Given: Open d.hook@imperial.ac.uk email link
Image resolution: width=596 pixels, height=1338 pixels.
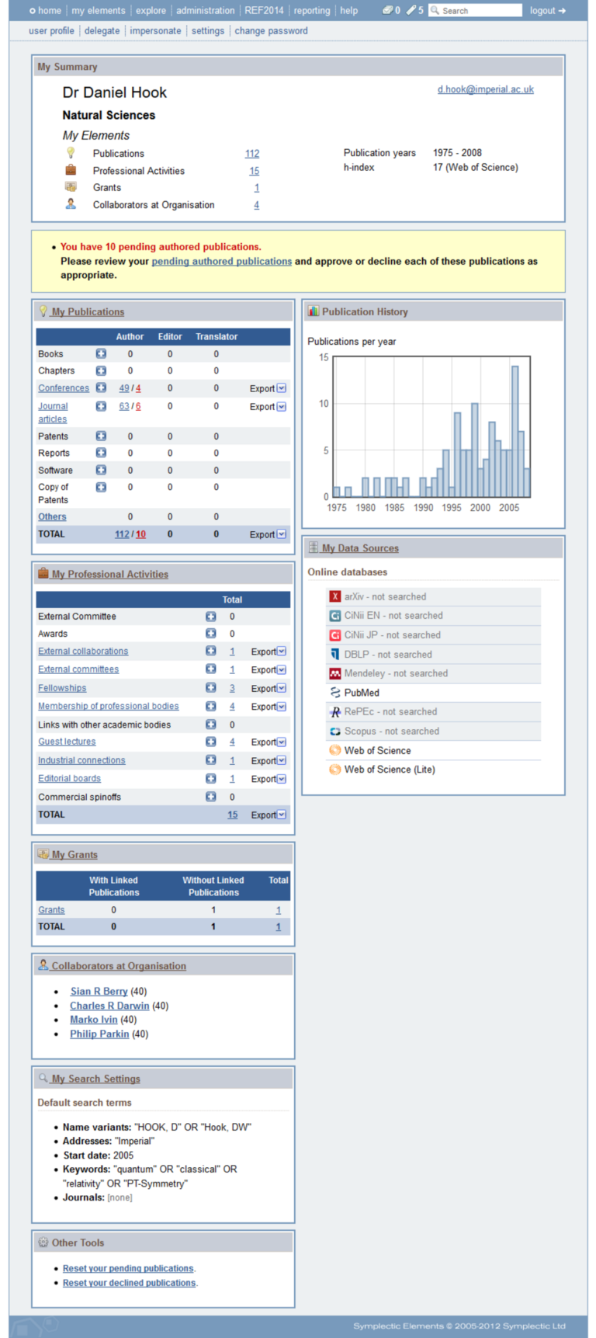Looking at the screenshot, I should (486, 89).
